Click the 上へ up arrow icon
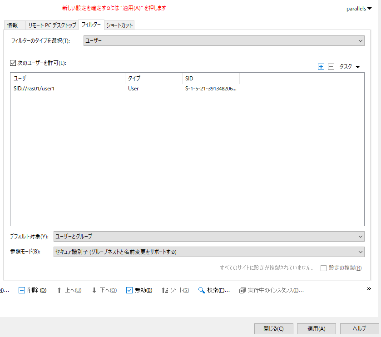The height and width of the screenshot is (337, 381). click(x=59, y=290)
